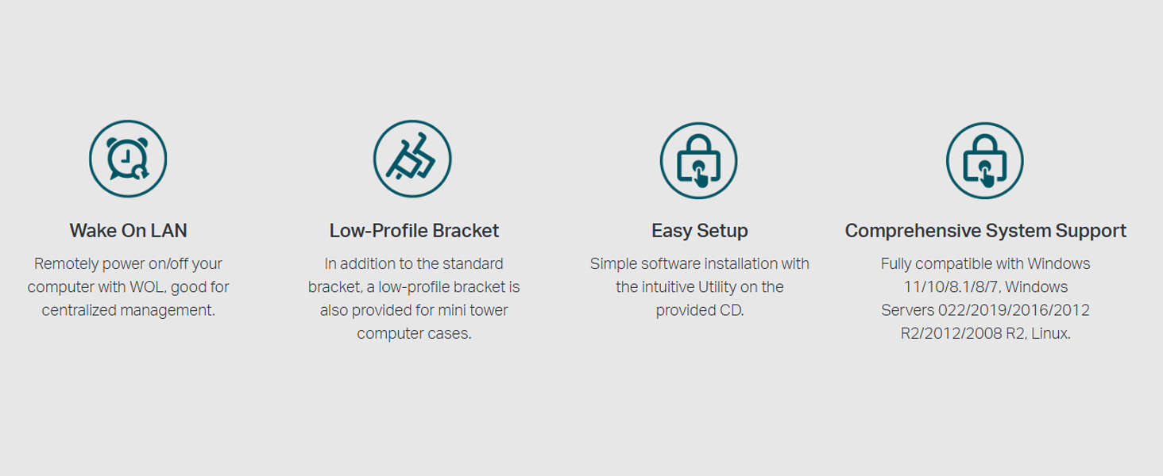The height and width of the screenshot is (476, 1163).
Task: Click the text line "Remotely power on/off your"
Action: click(128, 263)
